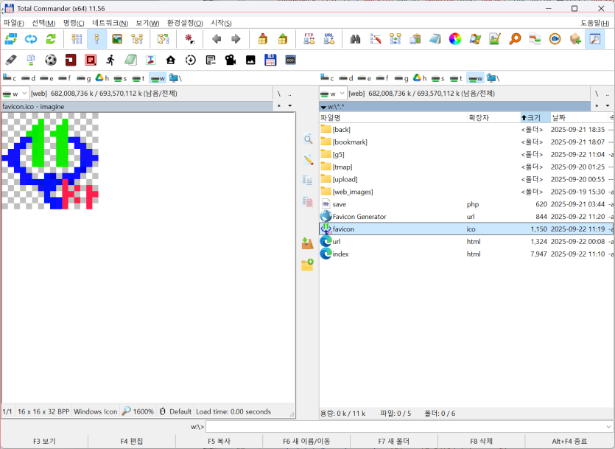
Task: Toggle the tree view toolbar button
Action: tap(137, 39)
